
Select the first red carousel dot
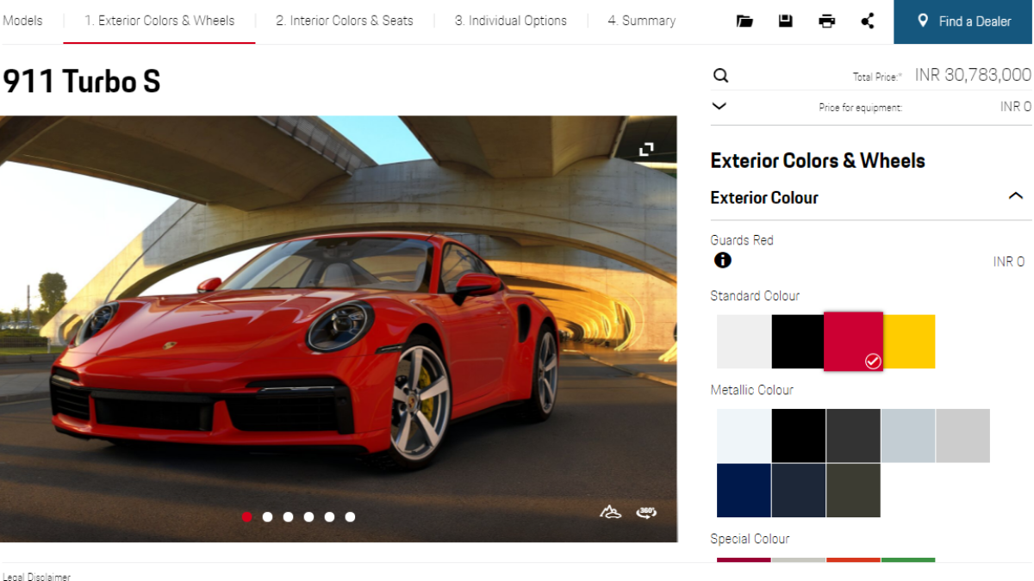tap(247, 516)
